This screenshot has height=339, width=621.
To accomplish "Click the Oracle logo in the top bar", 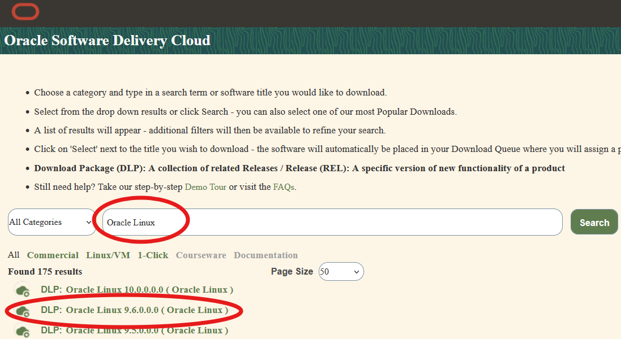I will coord(25,11).
